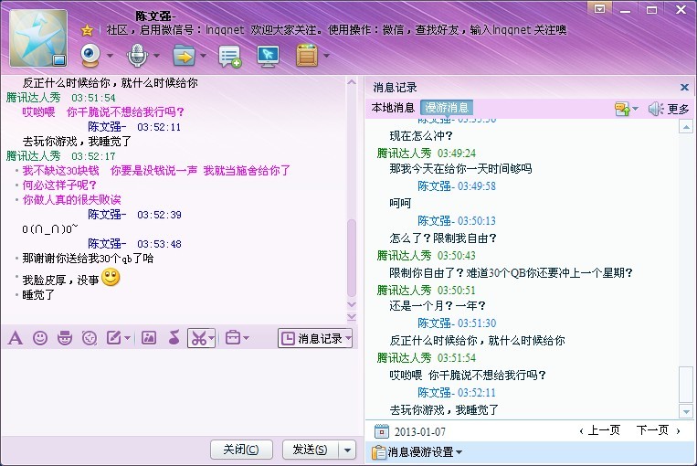The image size is (697, 466).
Task: Click the chat area scrollbar thumb
Action: (351, 258)
